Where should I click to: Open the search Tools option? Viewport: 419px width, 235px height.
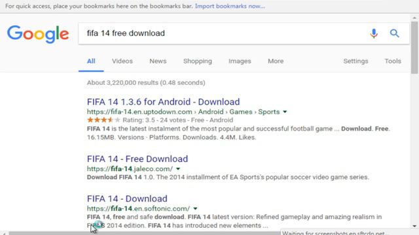(393, 61)
